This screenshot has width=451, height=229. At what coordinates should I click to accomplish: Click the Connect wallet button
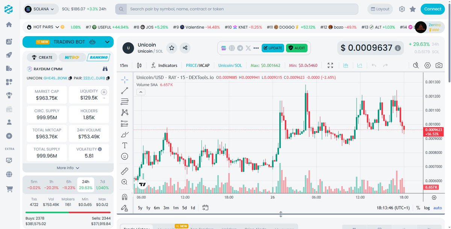433,9
